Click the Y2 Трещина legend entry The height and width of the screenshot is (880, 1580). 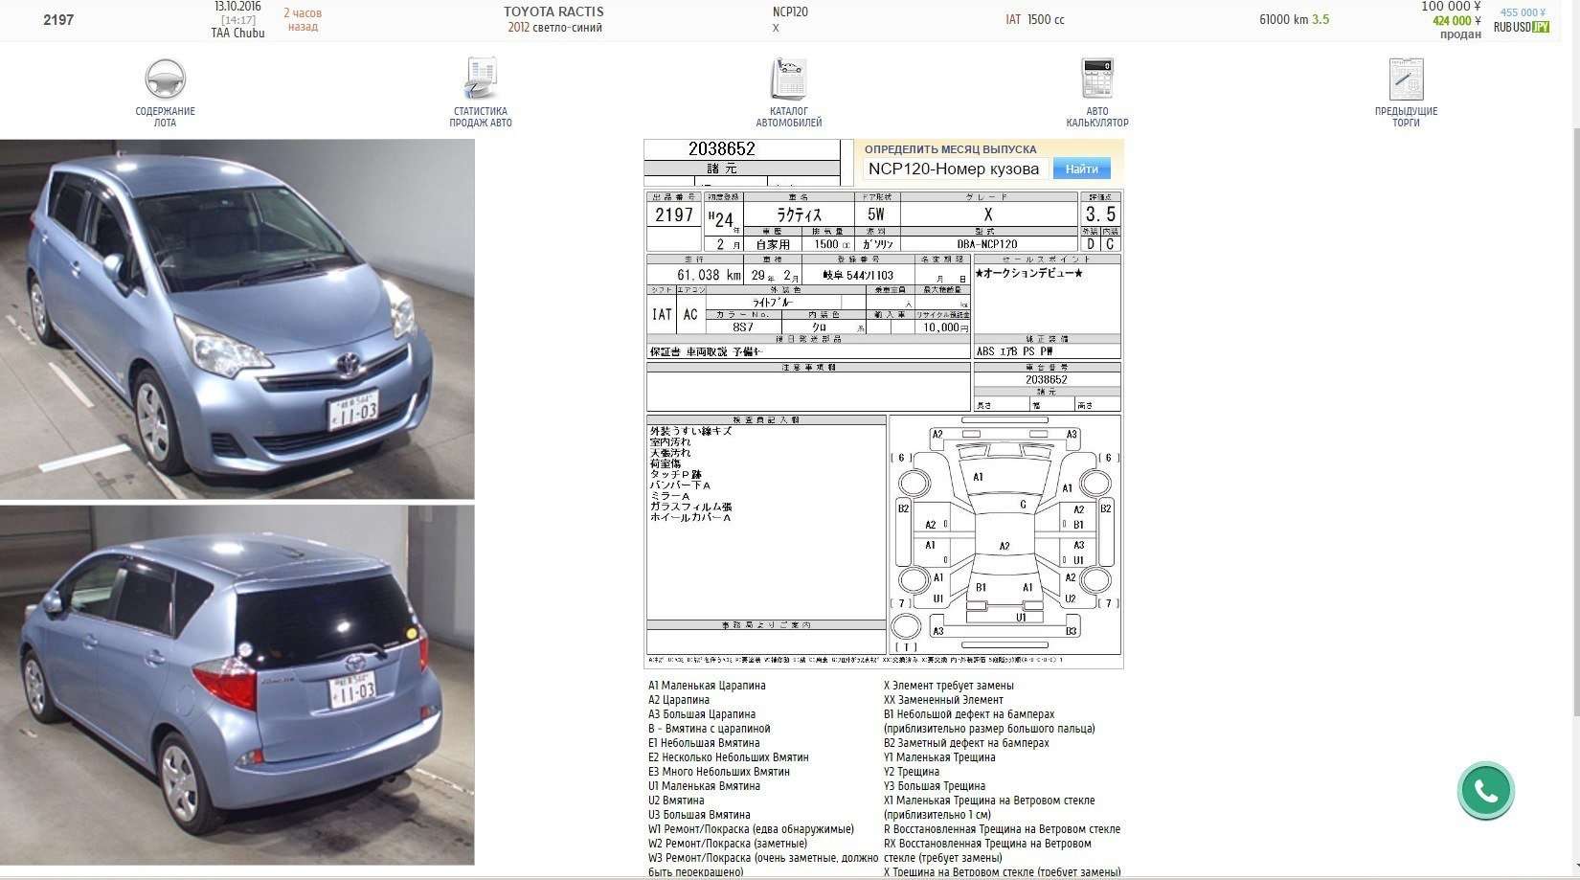tap(911, 772)
